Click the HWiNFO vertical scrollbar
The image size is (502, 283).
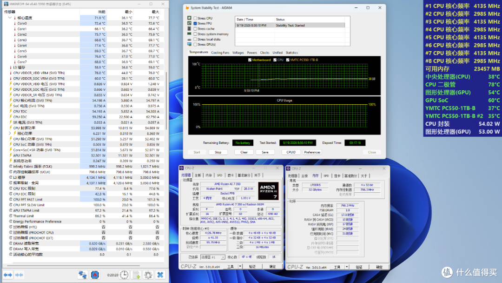point(166,101)
